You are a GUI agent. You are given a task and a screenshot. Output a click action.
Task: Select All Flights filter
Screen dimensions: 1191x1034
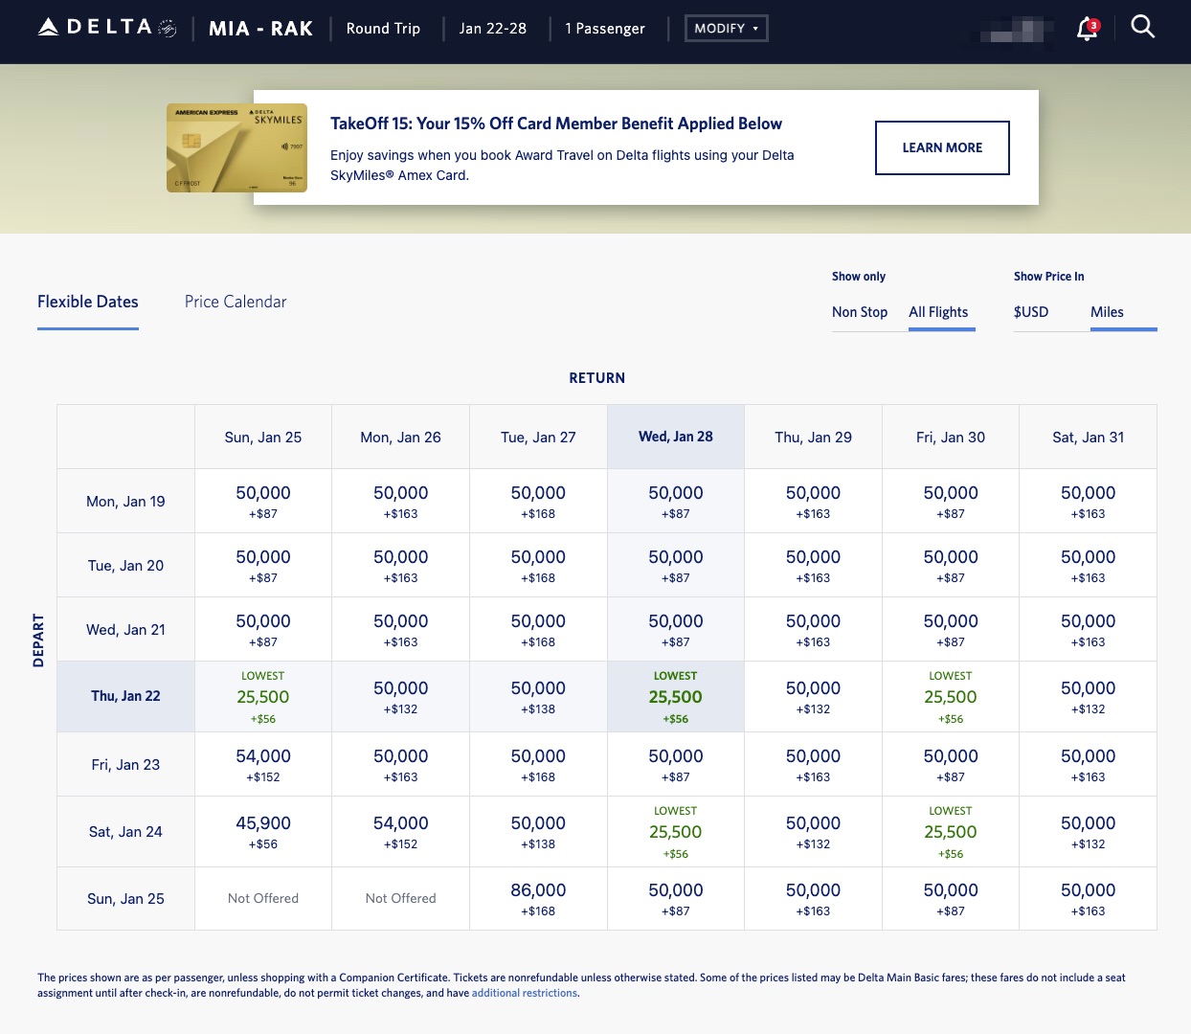coord(938,312)
